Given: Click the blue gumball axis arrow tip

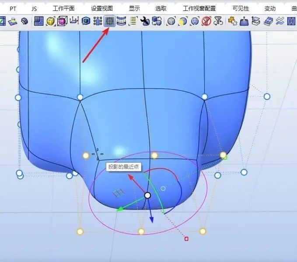Looking at the screenshot, I should click(151, 220).
